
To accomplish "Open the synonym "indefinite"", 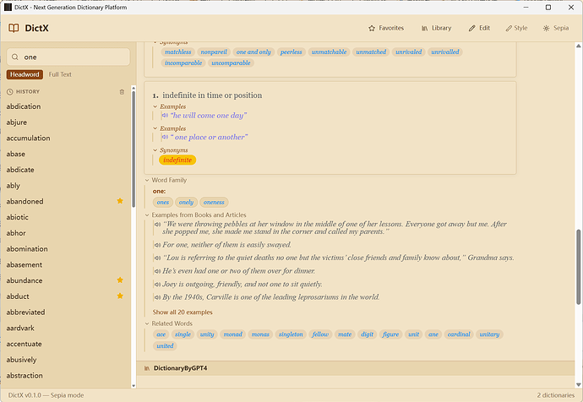I will (x=177, y=160).
